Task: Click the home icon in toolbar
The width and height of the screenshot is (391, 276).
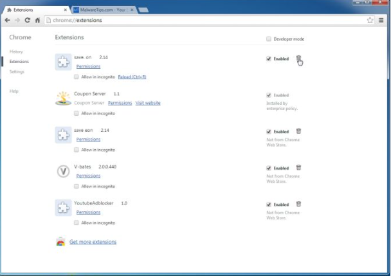Action: click(38, 21)
